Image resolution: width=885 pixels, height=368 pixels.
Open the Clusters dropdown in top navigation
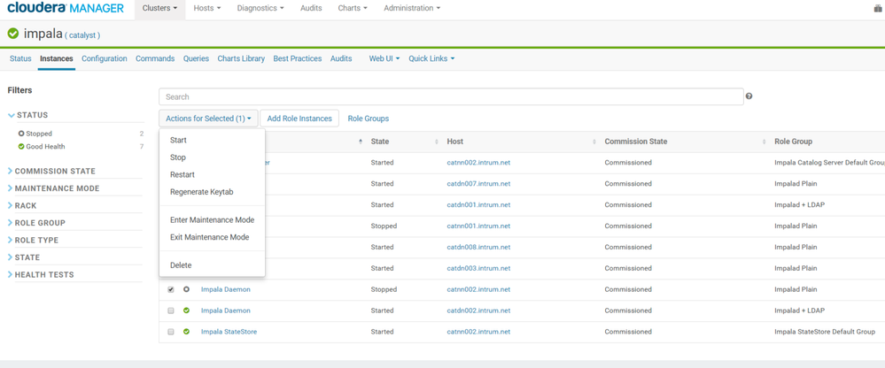click(159, 8)
